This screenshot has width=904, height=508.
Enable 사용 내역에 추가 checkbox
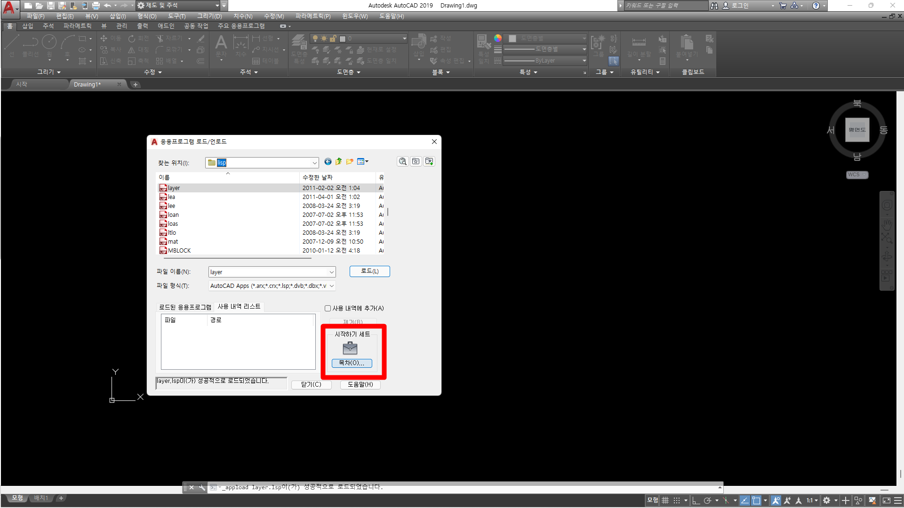328,309
